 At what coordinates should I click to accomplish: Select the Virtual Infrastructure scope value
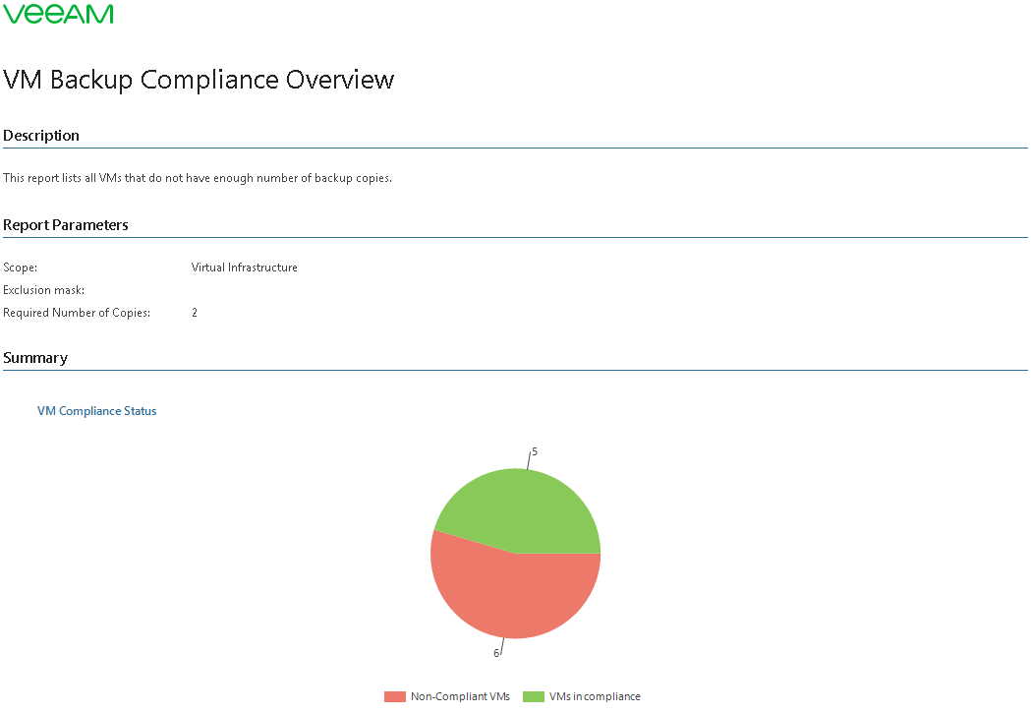pyautogui.click(x=244, y=268)
